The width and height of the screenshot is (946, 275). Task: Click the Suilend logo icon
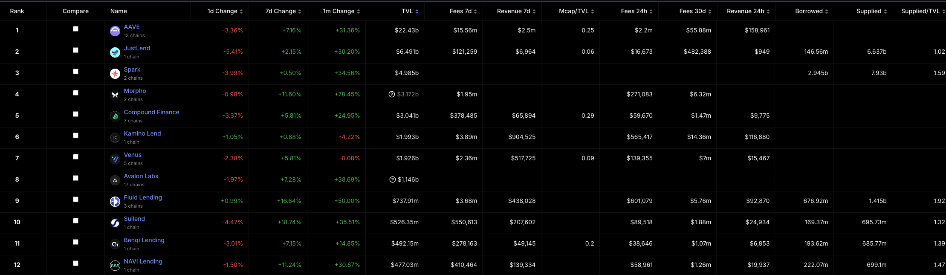pyautogui.click(x=115, y=223)
